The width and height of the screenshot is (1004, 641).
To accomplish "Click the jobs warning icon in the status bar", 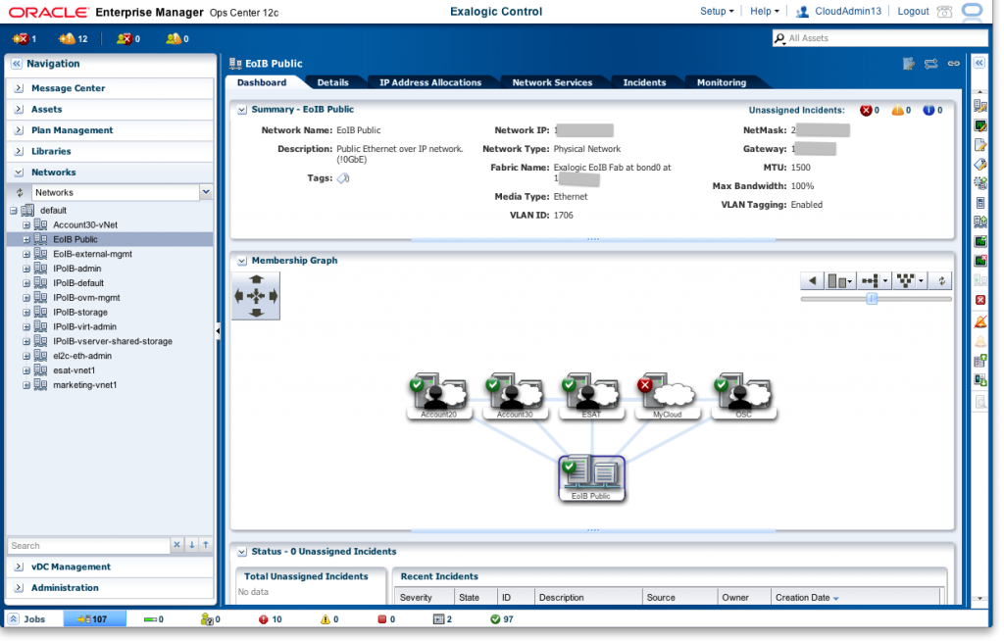I will point(326,619).
